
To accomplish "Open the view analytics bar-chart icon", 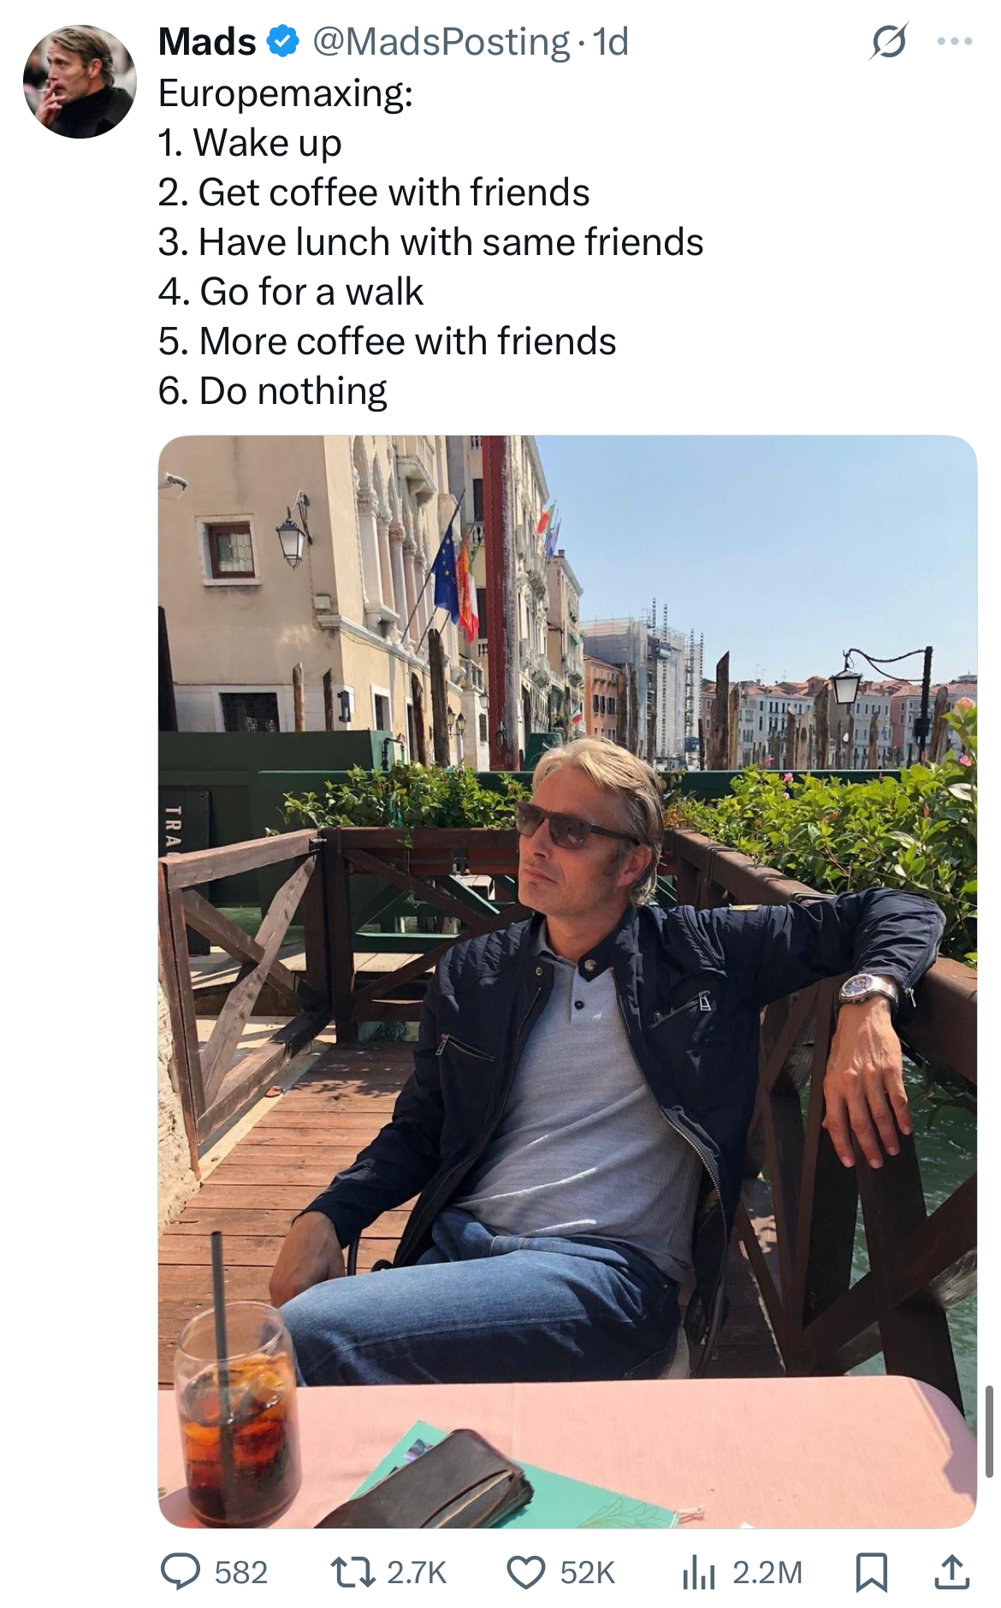I will click(x=699, y=1573).
